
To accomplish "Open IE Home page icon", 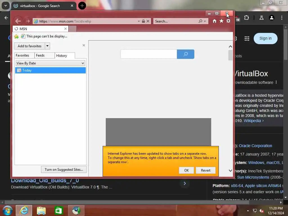I will 214,21.
